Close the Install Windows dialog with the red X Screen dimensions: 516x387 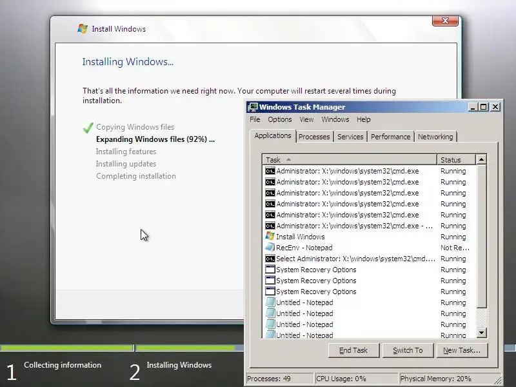445,21
